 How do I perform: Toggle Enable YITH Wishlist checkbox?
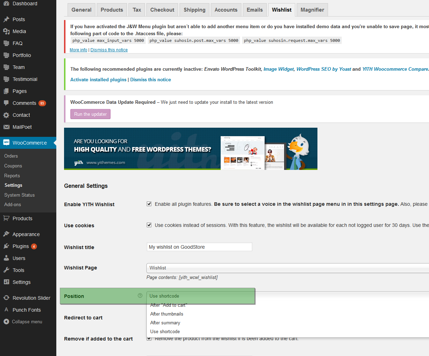(x=149, y=204)
